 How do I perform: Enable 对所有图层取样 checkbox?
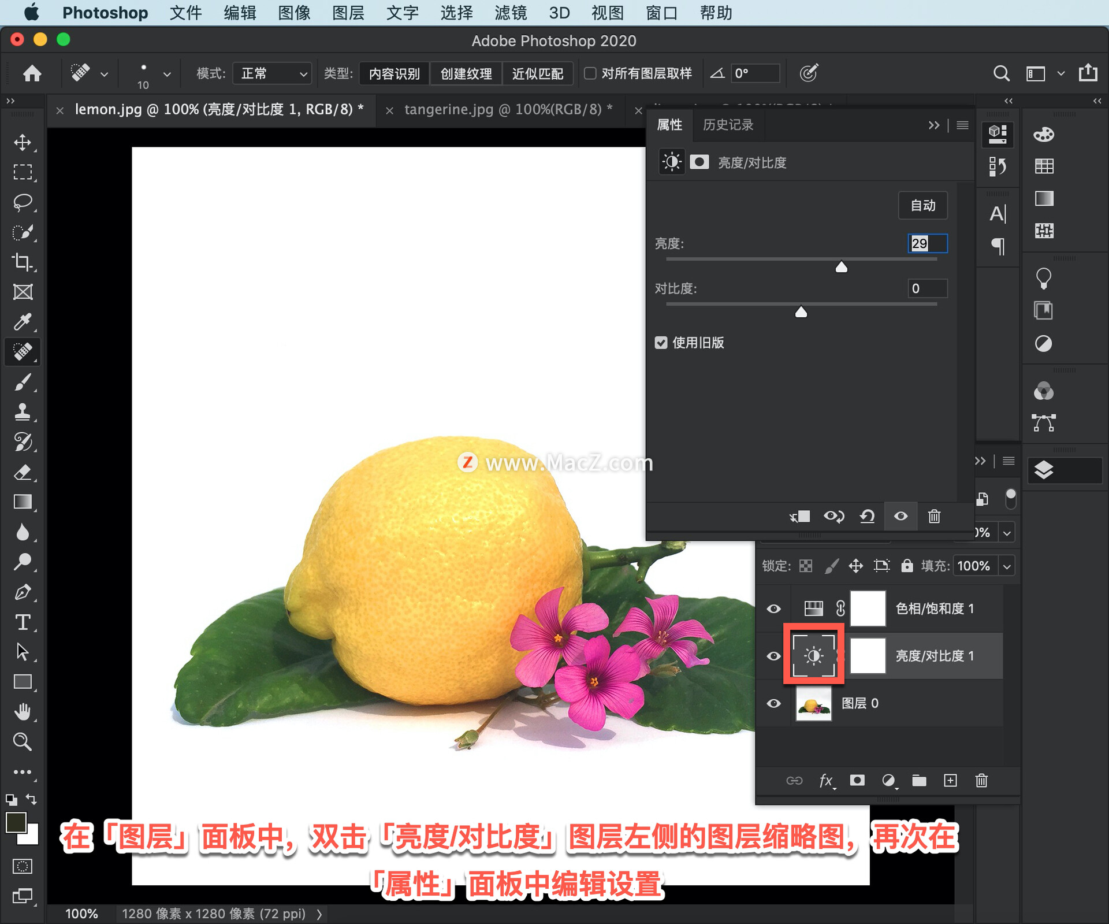click(590, 73)
